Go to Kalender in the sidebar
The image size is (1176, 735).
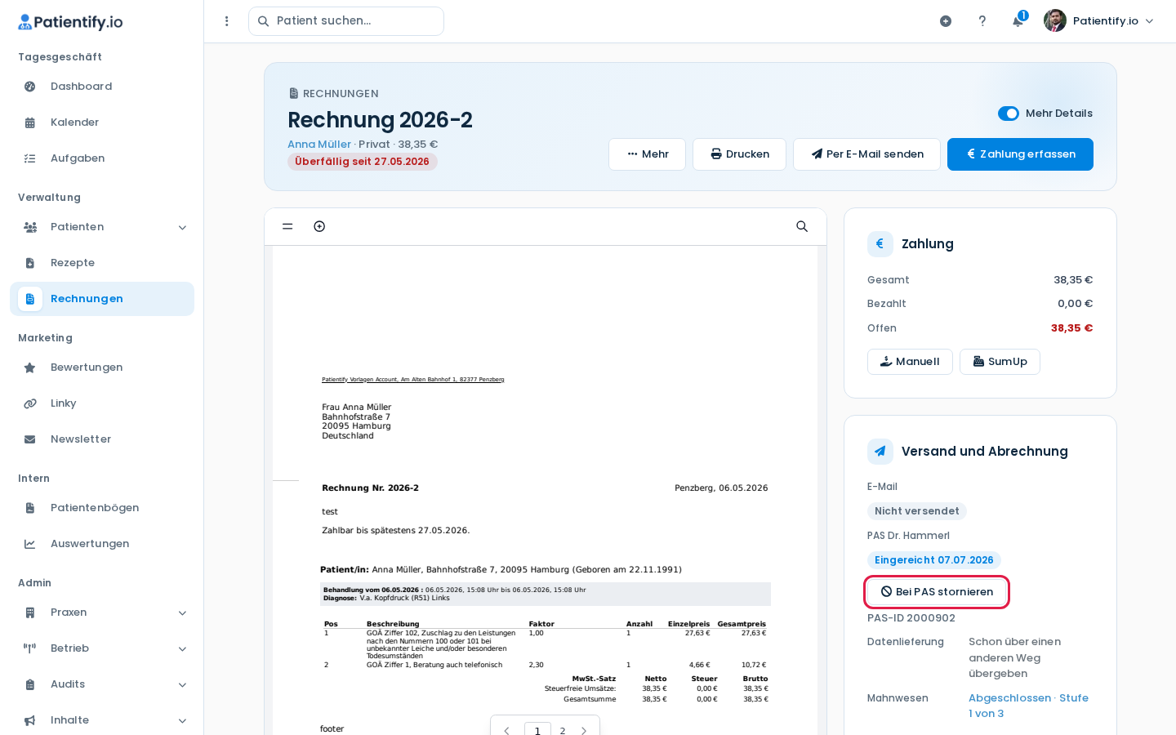tap(102, 122)
